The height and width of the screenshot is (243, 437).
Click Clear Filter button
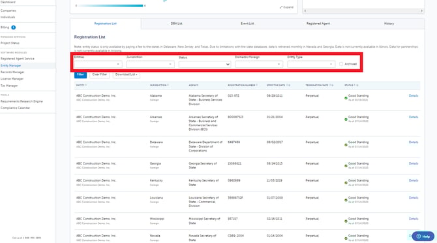[x=100, y=74]
